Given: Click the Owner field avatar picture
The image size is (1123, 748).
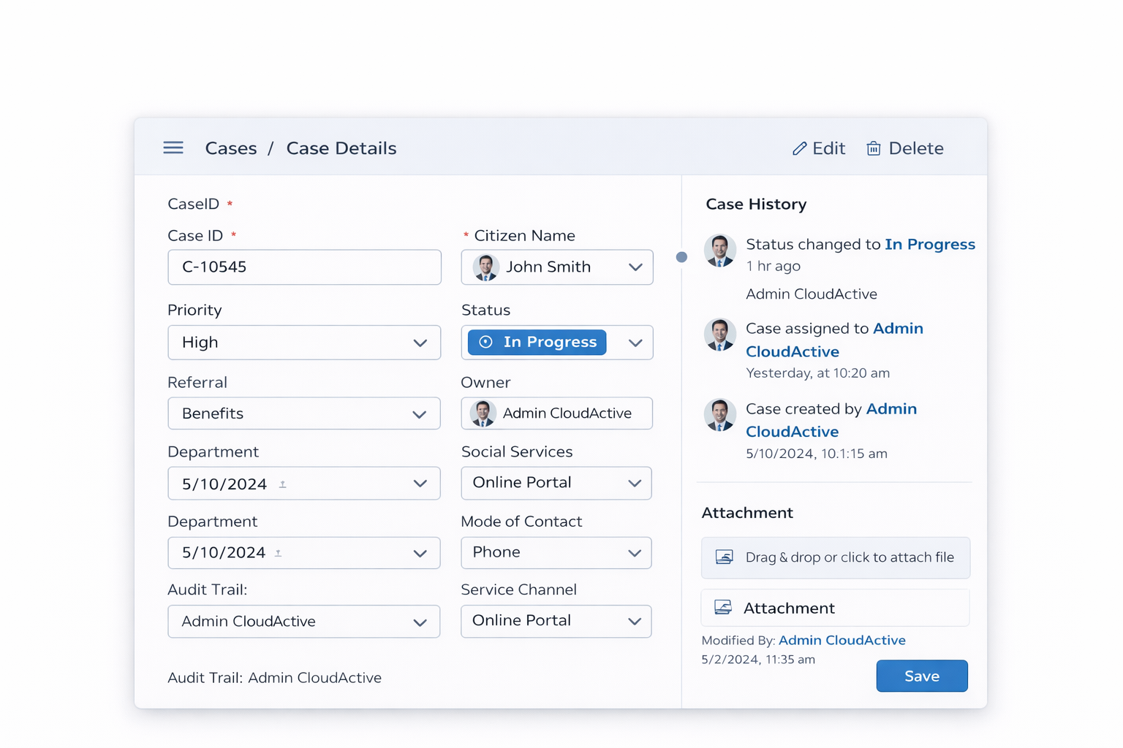Looking at the screenshot, I should click(x=483, y=413).
